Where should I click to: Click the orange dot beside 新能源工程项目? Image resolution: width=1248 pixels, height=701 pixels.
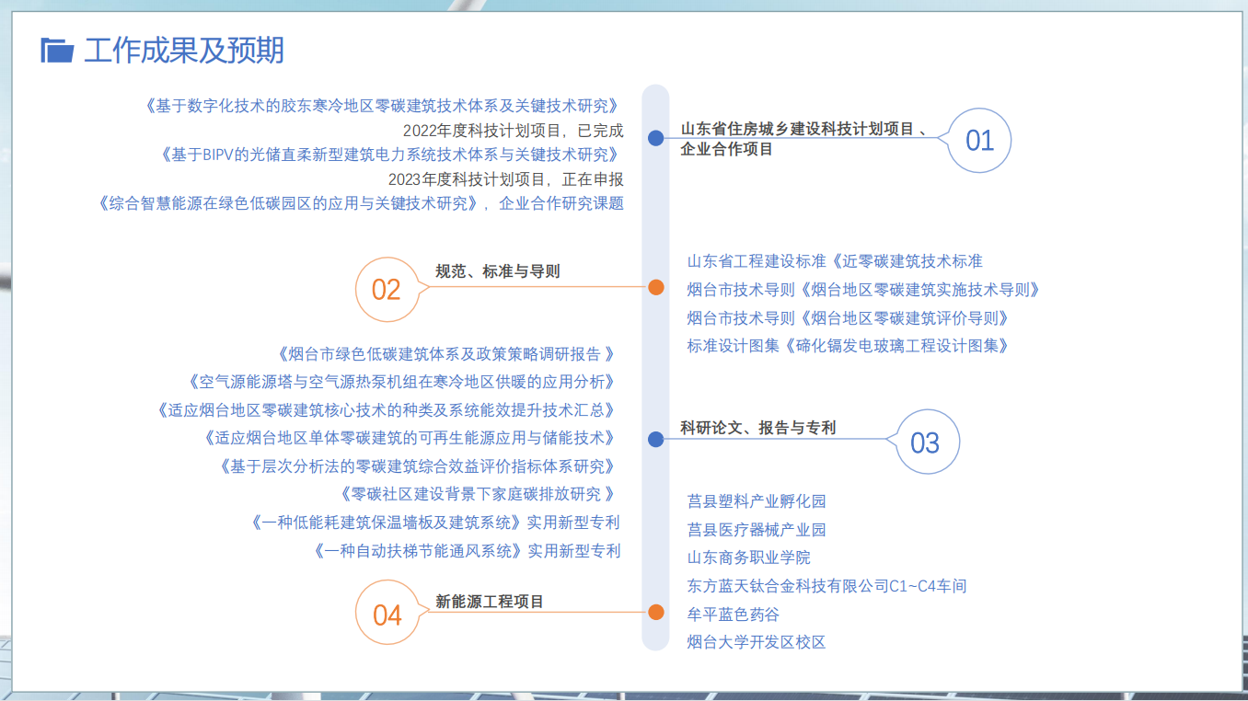[655, 612]
